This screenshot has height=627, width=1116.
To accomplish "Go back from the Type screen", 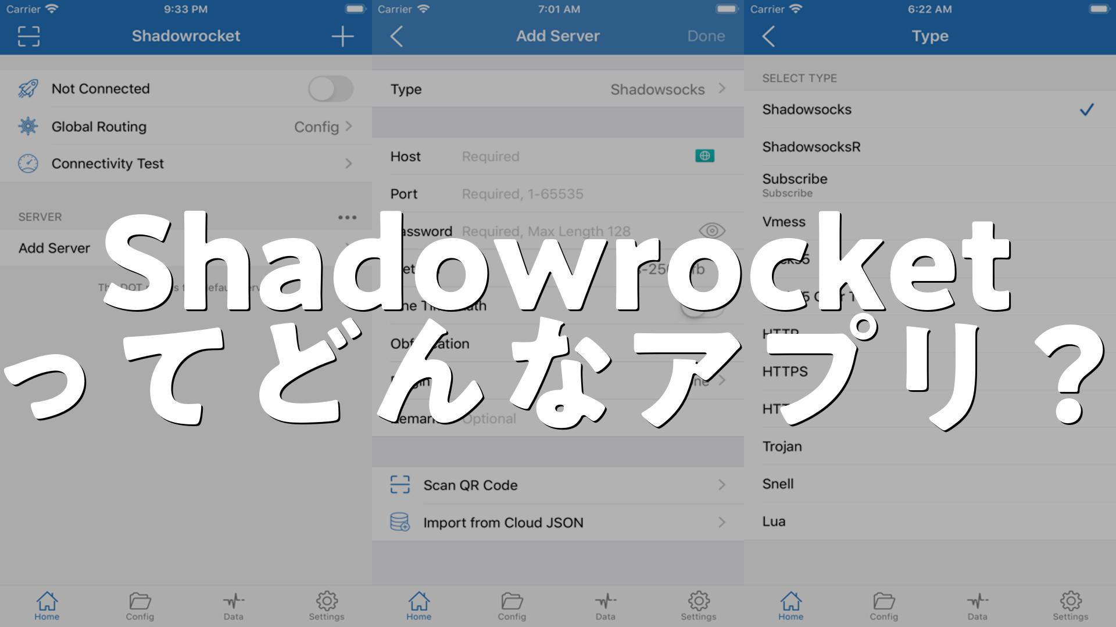I will pos(768,36).
